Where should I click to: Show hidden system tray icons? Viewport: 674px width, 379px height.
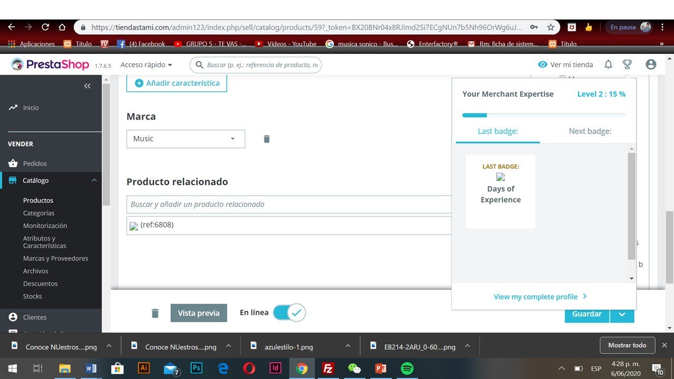(562, 368)
